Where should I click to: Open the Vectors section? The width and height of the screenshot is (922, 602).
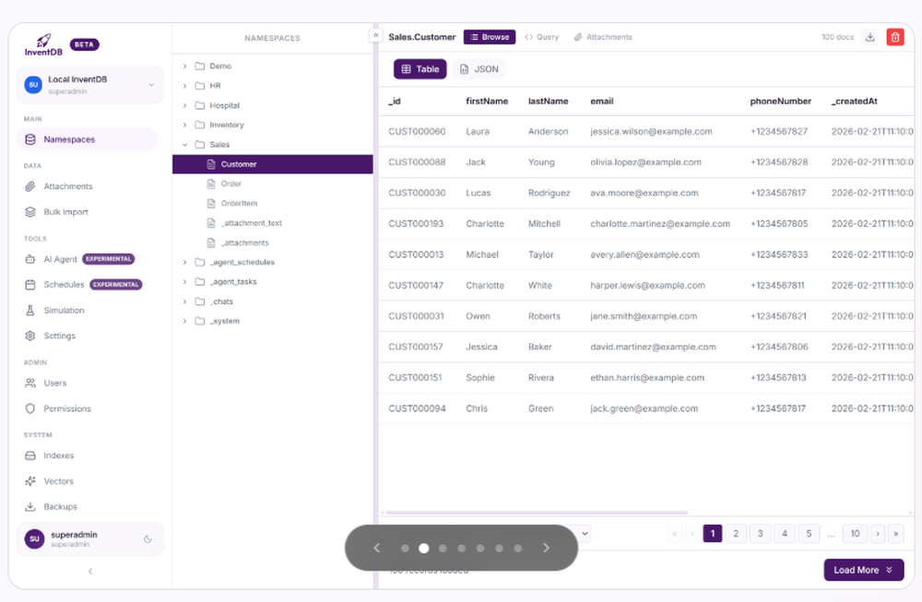click(x=57, y=480)
